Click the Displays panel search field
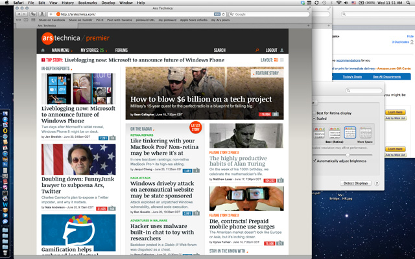The width and height of the screenshot is (415, 259). (364, 91)
